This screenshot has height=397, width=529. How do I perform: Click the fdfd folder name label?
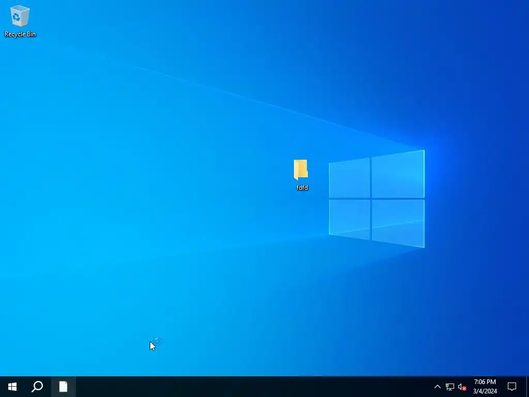coord(302,187)
